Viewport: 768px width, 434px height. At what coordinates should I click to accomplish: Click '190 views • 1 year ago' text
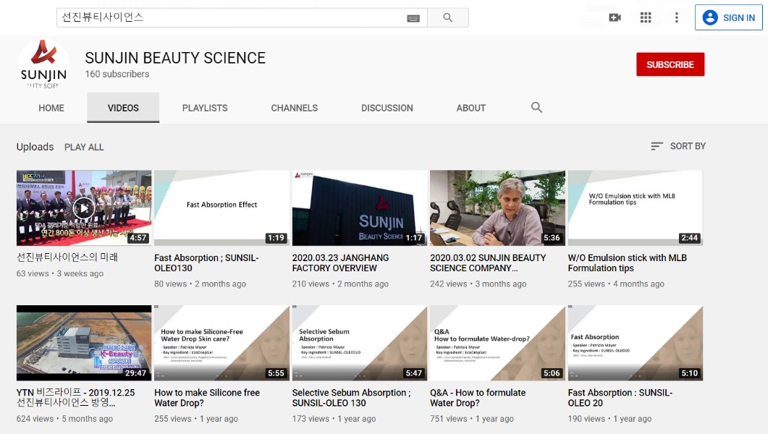click(609, 419)
